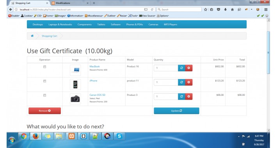Open the Cookies developer menu
Image resolution: width=277 pixels, height=148 pixels.
click(x=27, y=16)
